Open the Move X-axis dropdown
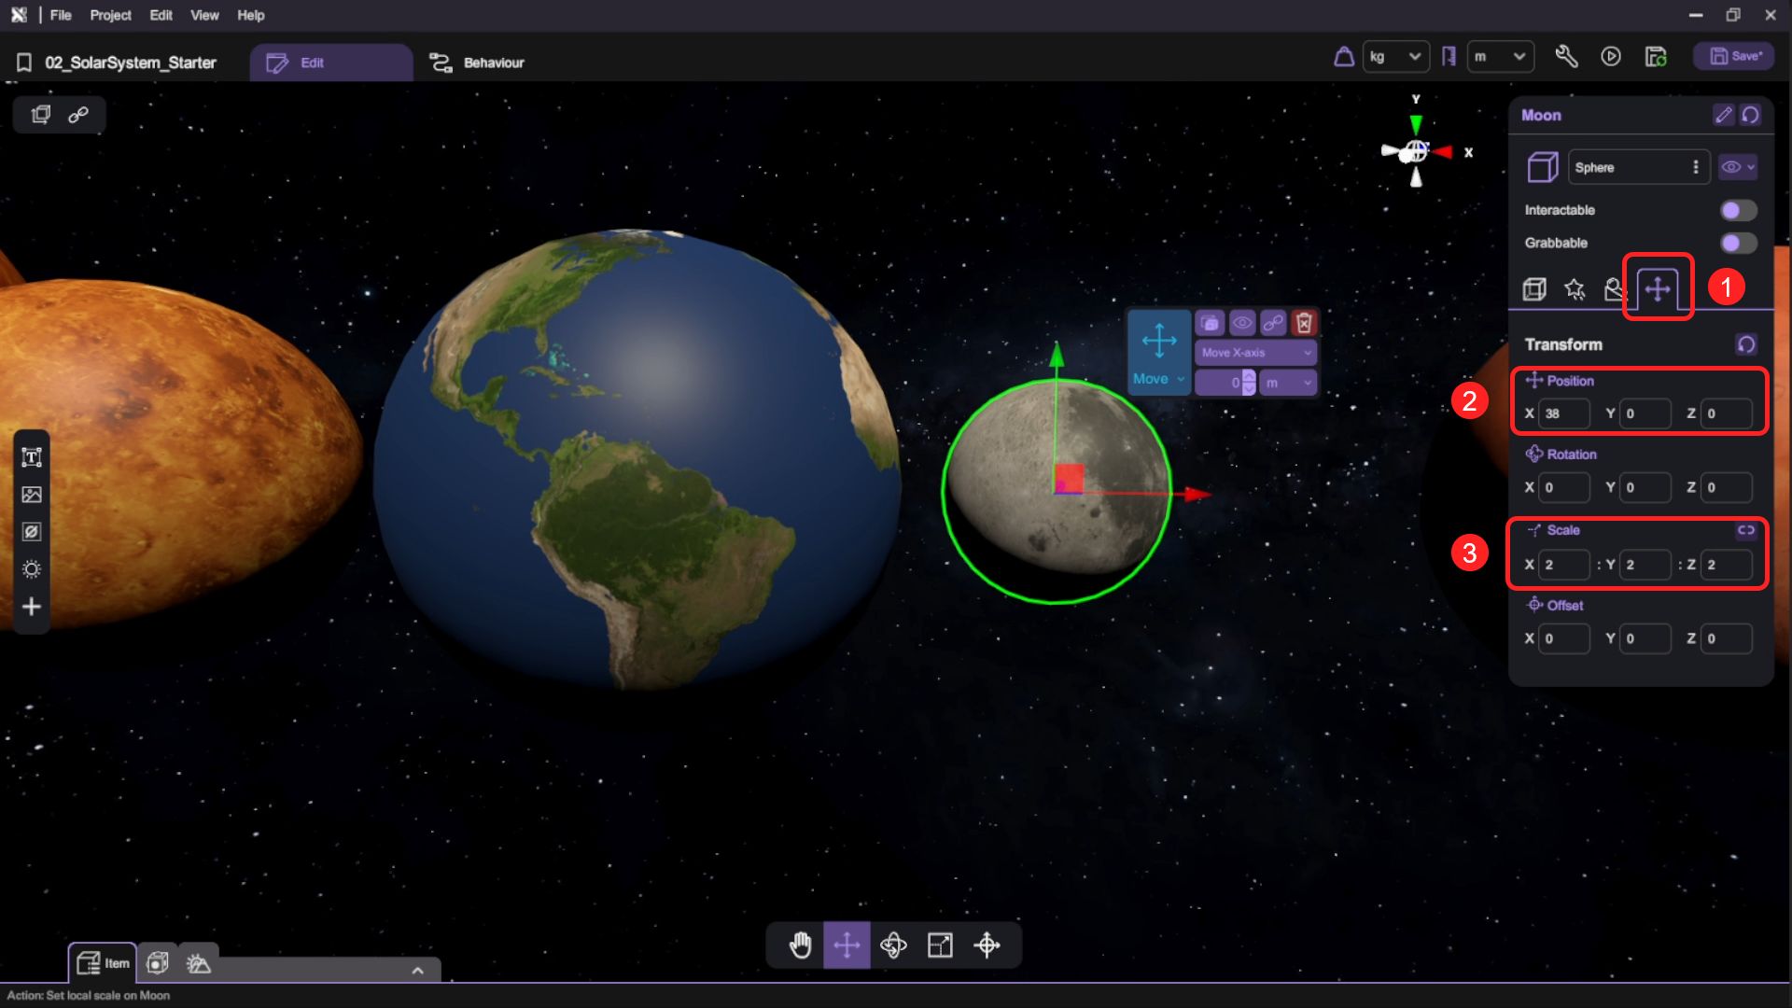 1255,353
